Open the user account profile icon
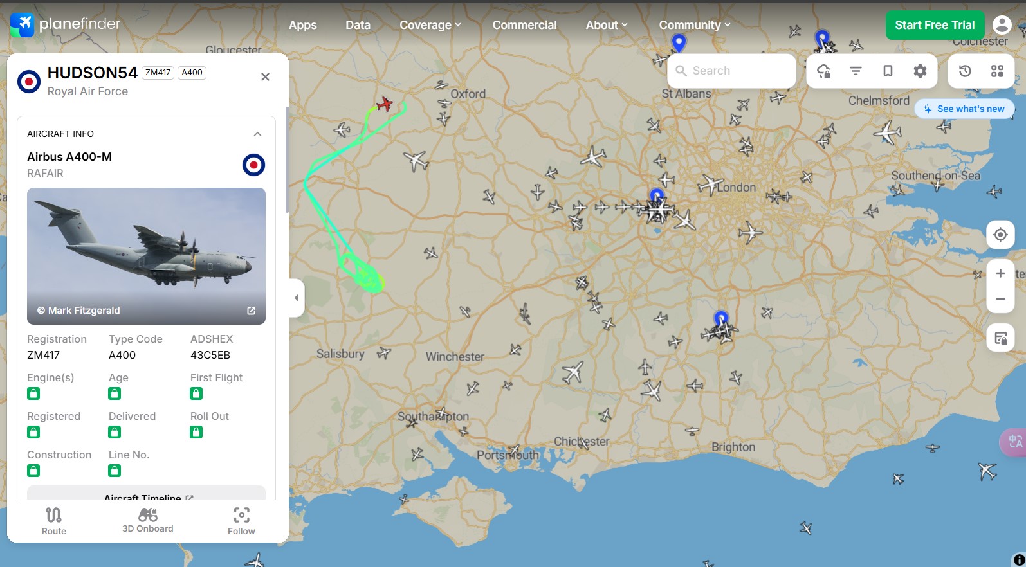Image resolution: width=1026 pixels, height=567 pixels. (x=1002, y=25)
